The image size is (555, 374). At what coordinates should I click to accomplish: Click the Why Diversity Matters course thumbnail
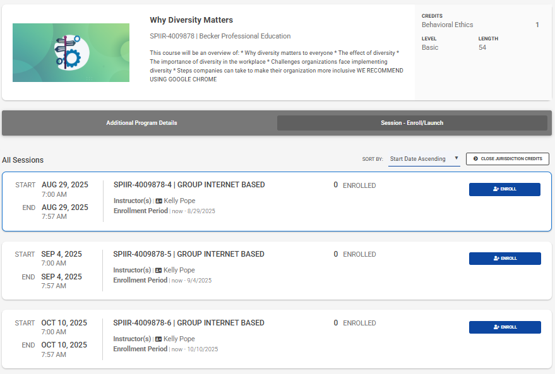(71, 53)
